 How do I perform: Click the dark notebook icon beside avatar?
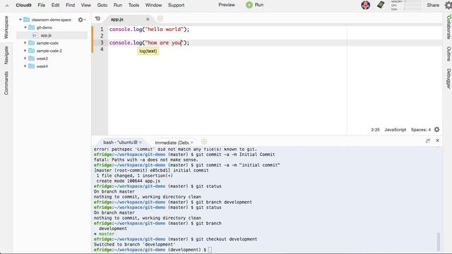click(x=381, y=5)
